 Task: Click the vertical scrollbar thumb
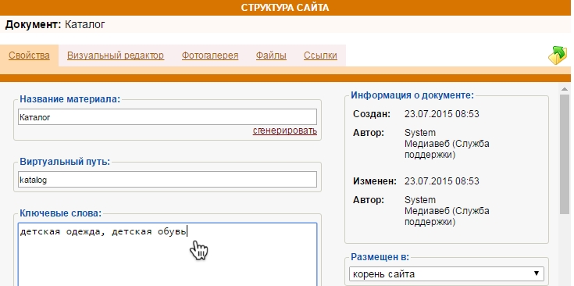pos(565,154)
